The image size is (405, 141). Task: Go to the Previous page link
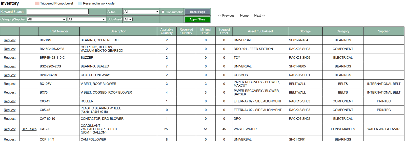point(226,15)
